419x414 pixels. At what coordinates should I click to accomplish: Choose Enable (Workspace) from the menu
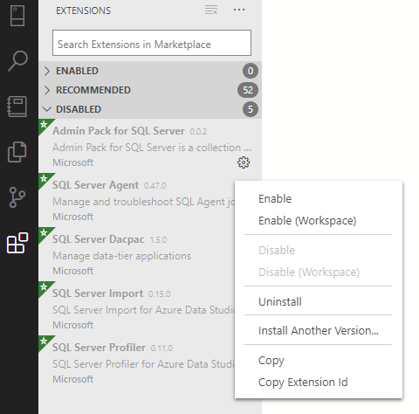[x=319, y=220]
